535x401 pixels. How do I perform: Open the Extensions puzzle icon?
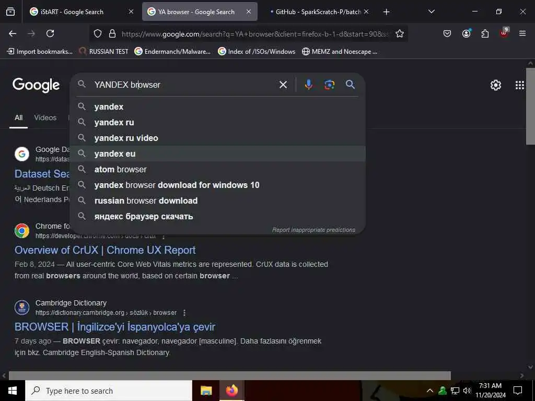[485, 33]
